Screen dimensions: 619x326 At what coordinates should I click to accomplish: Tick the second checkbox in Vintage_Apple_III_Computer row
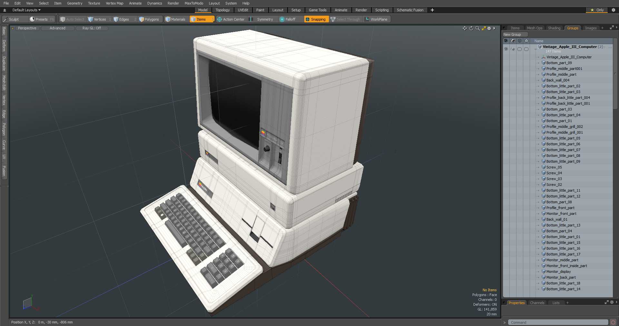click(526, 49)
